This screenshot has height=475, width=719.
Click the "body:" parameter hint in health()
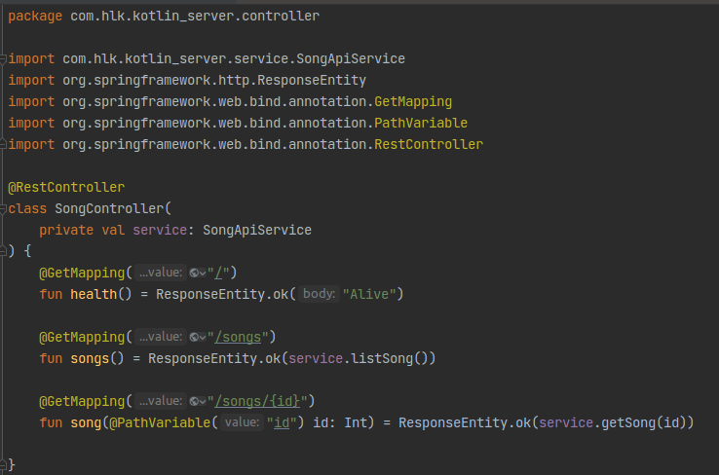[318, 294]
